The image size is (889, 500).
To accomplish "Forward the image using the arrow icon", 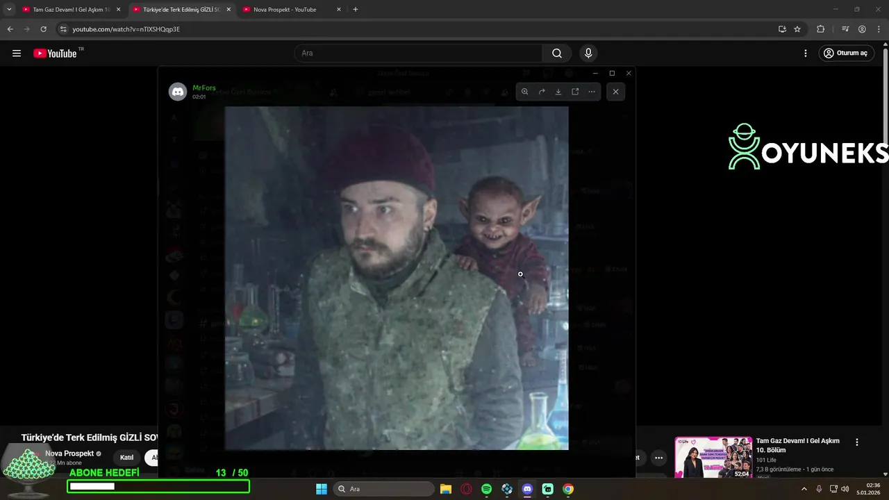I will (542, 92).
